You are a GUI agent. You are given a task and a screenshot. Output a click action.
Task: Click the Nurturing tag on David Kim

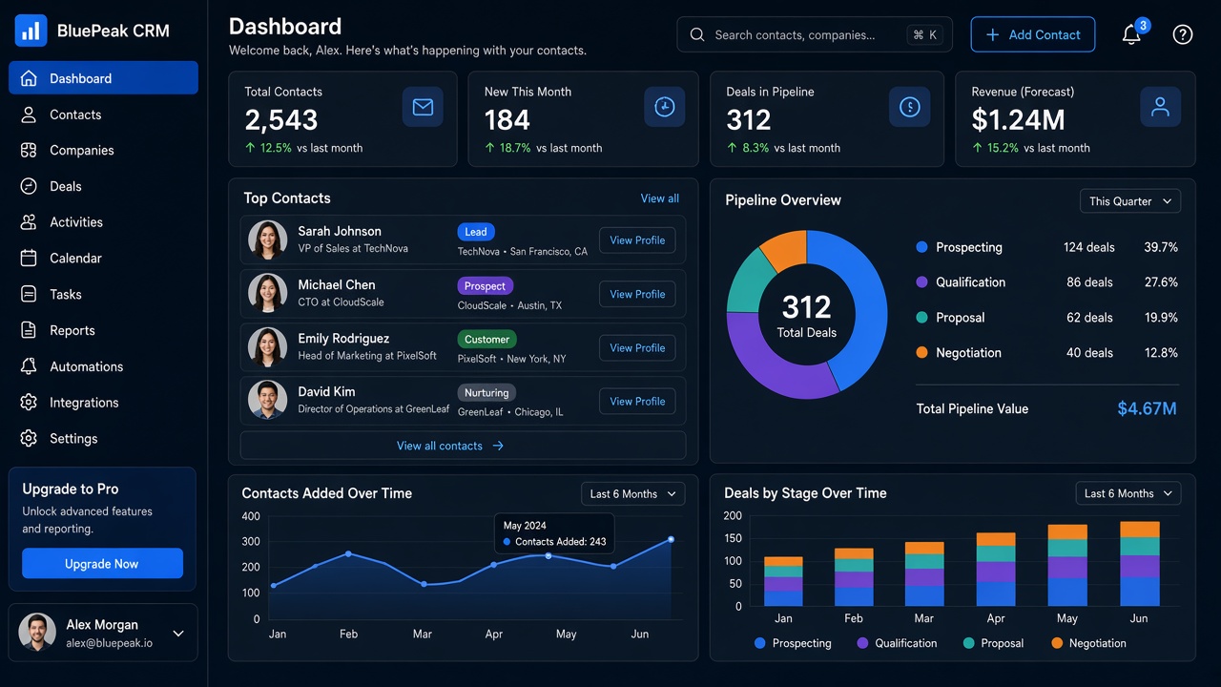[486, 392]
